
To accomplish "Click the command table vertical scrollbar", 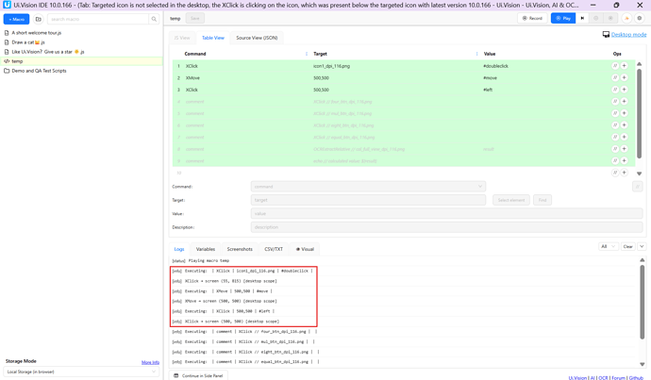I will (x=640, y=114).
